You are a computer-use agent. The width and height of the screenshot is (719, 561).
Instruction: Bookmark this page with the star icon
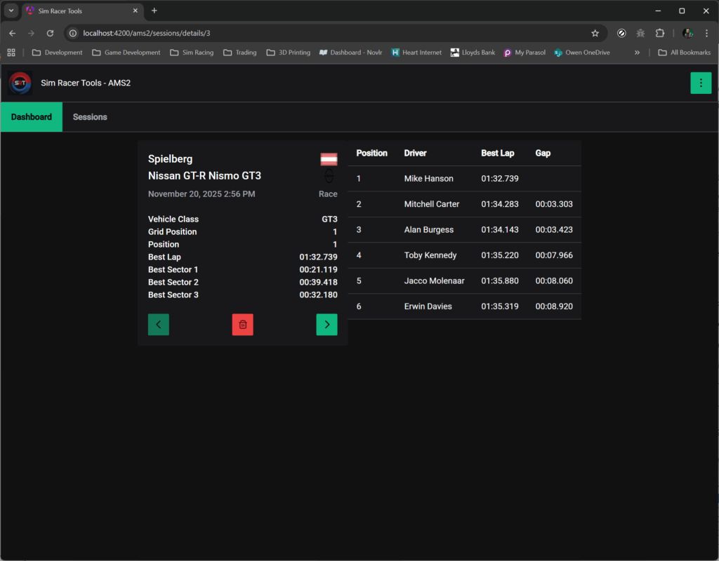pyautogui.click(x=595, y=33)
